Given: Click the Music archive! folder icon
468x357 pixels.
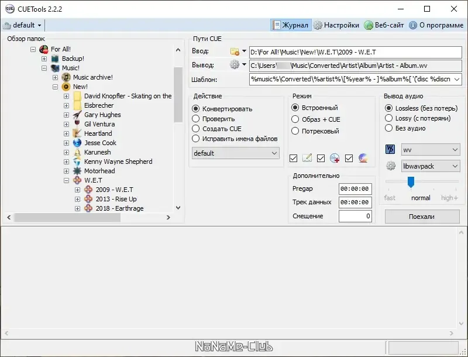Looking at the screenshot, I should click(x=66, y=77).
